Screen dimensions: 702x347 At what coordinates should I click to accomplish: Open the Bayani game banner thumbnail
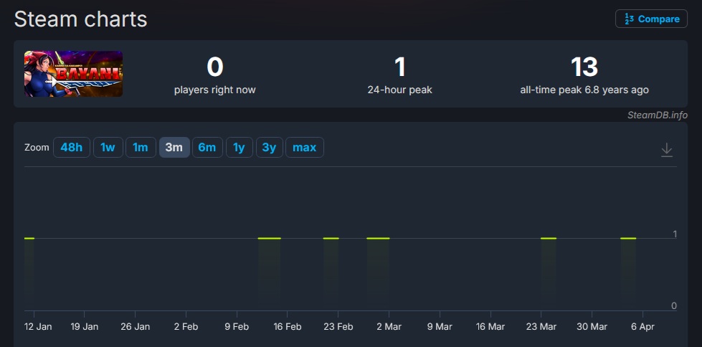[x=73, y=74]
